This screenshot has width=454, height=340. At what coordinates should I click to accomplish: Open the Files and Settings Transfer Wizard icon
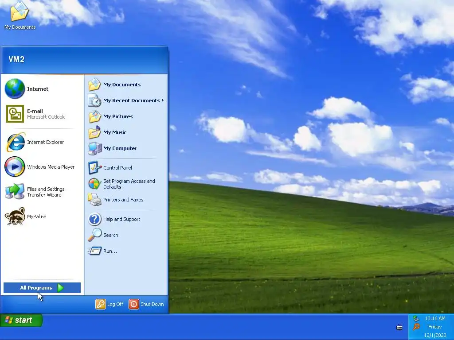[x=15, y=191]
